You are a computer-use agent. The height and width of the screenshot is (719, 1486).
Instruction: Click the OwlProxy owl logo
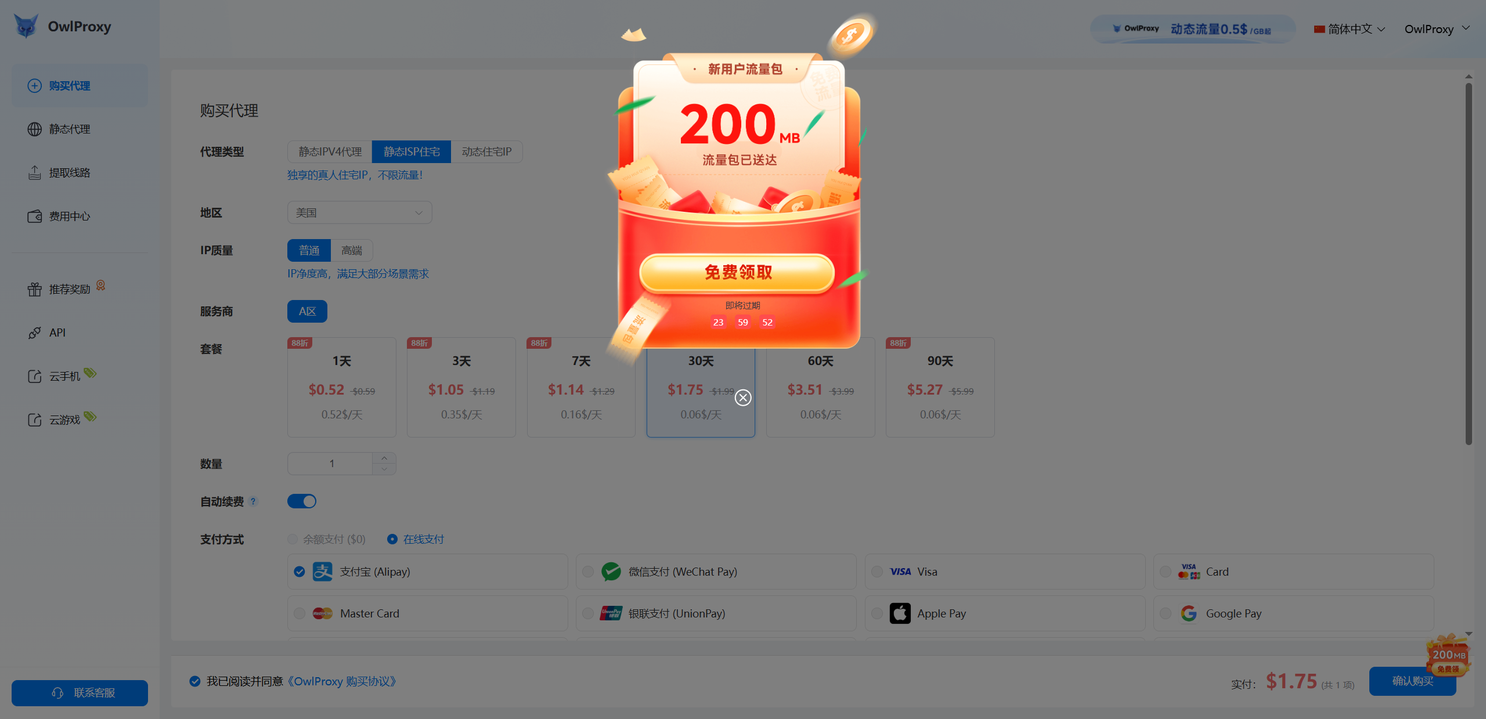[x=26, y=26]
